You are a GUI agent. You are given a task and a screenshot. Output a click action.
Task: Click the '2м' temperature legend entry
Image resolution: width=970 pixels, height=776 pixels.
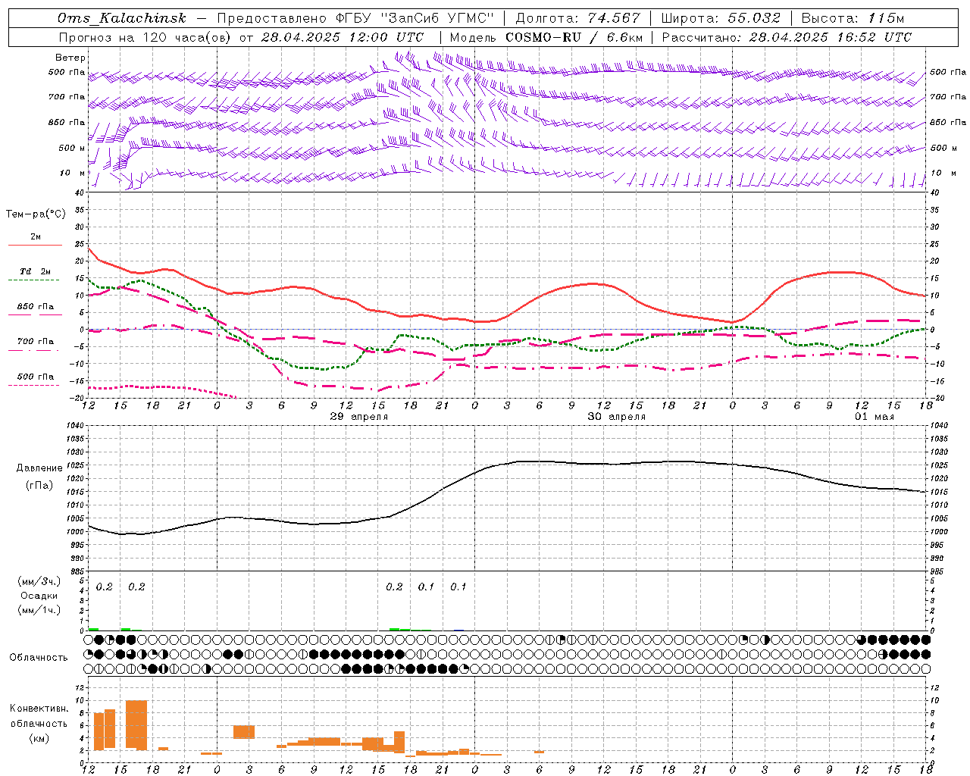(36, 236)
